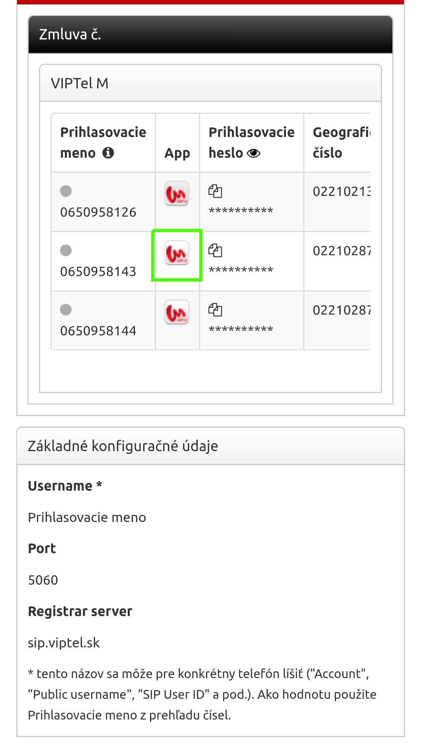Select the sip.viptel.sk registrar server text

coord(64,643)
